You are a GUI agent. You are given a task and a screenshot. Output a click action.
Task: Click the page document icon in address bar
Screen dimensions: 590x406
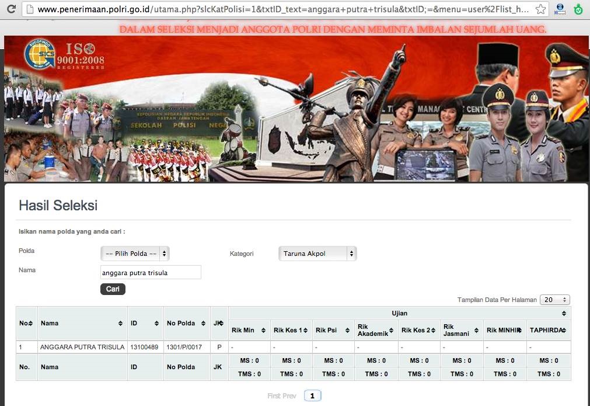coord(29,9)
